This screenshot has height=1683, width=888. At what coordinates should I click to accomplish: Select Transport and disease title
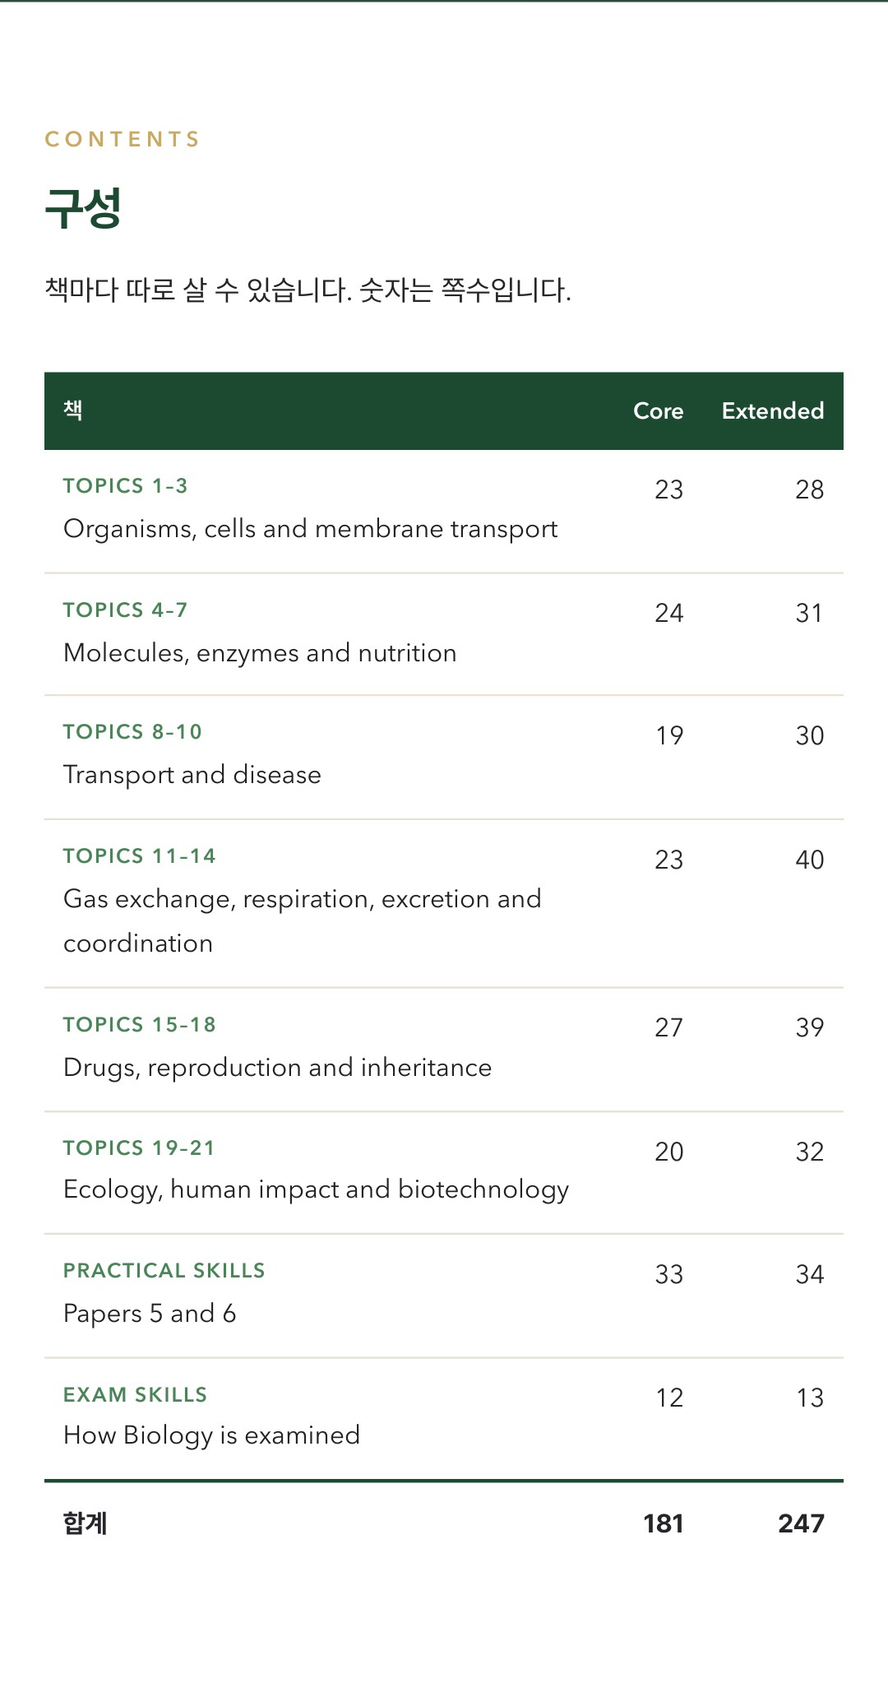(x=192, y=775)
